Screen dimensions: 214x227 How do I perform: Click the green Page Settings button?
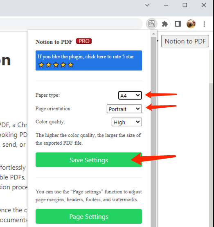coord(89,216)
